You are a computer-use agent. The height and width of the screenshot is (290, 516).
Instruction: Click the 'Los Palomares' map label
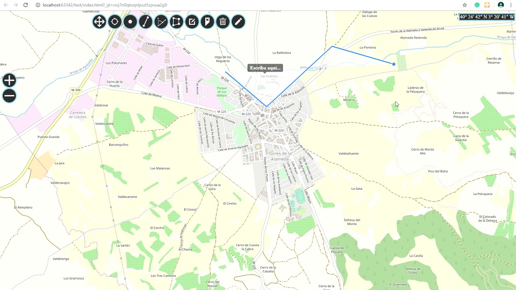(x=116, y=63)
